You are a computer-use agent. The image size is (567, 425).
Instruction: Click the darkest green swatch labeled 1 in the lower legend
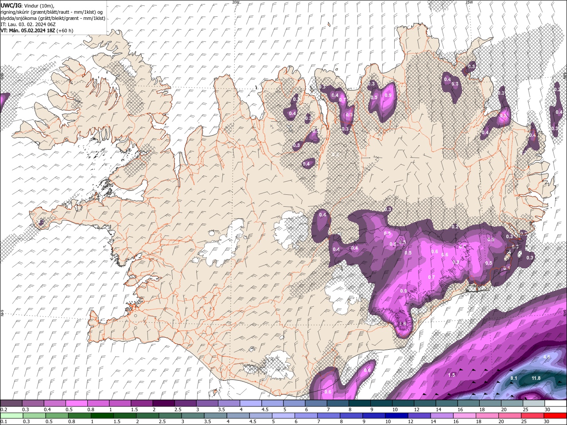(x=102, y=416)
